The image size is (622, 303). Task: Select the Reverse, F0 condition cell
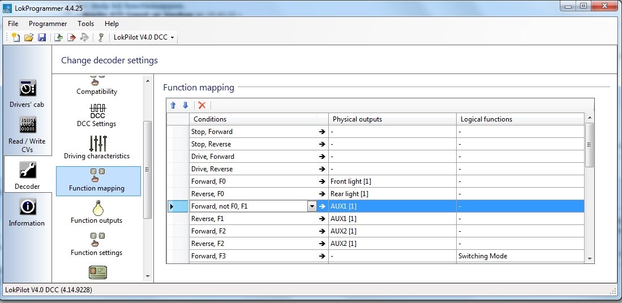tap(253, 194)
